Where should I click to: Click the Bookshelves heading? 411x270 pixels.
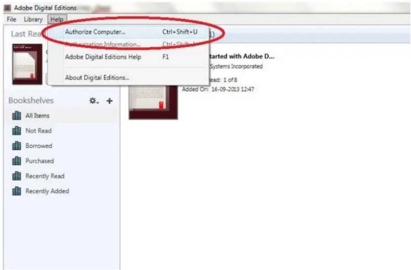pos(31,101)
